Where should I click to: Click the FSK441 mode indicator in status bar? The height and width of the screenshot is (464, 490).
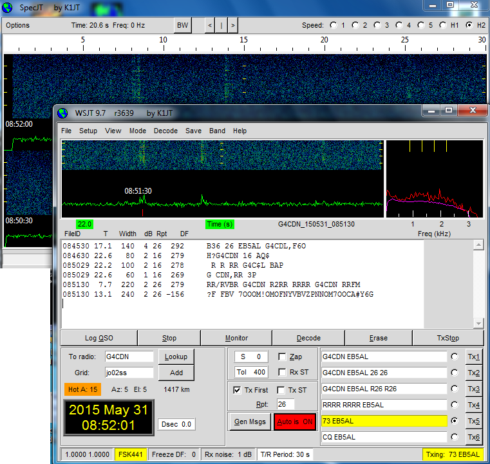point(130,454)
